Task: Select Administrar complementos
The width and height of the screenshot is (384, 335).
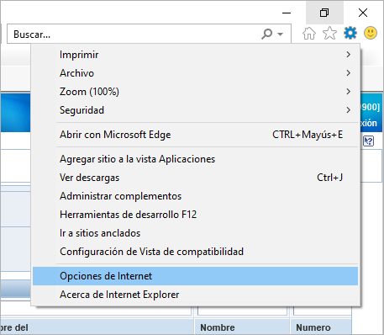Action: [x=195, y=196]
